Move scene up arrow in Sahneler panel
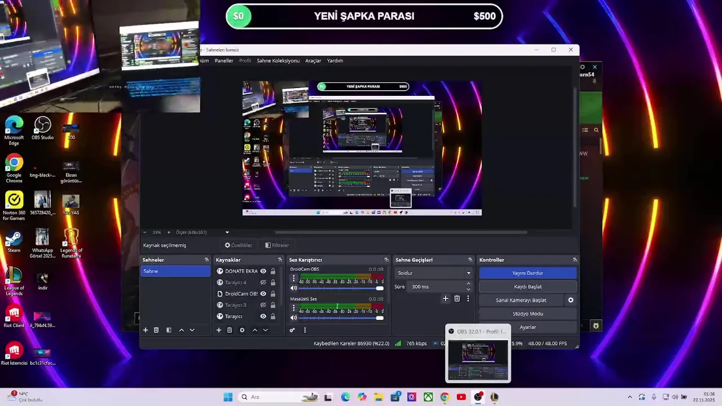Viewport: 722px width, 406px height. coord(181,330)
